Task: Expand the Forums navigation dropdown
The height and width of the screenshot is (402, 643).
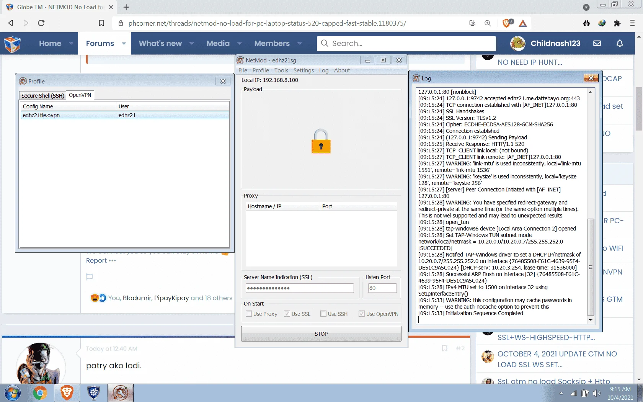Action: click(124, 44)
